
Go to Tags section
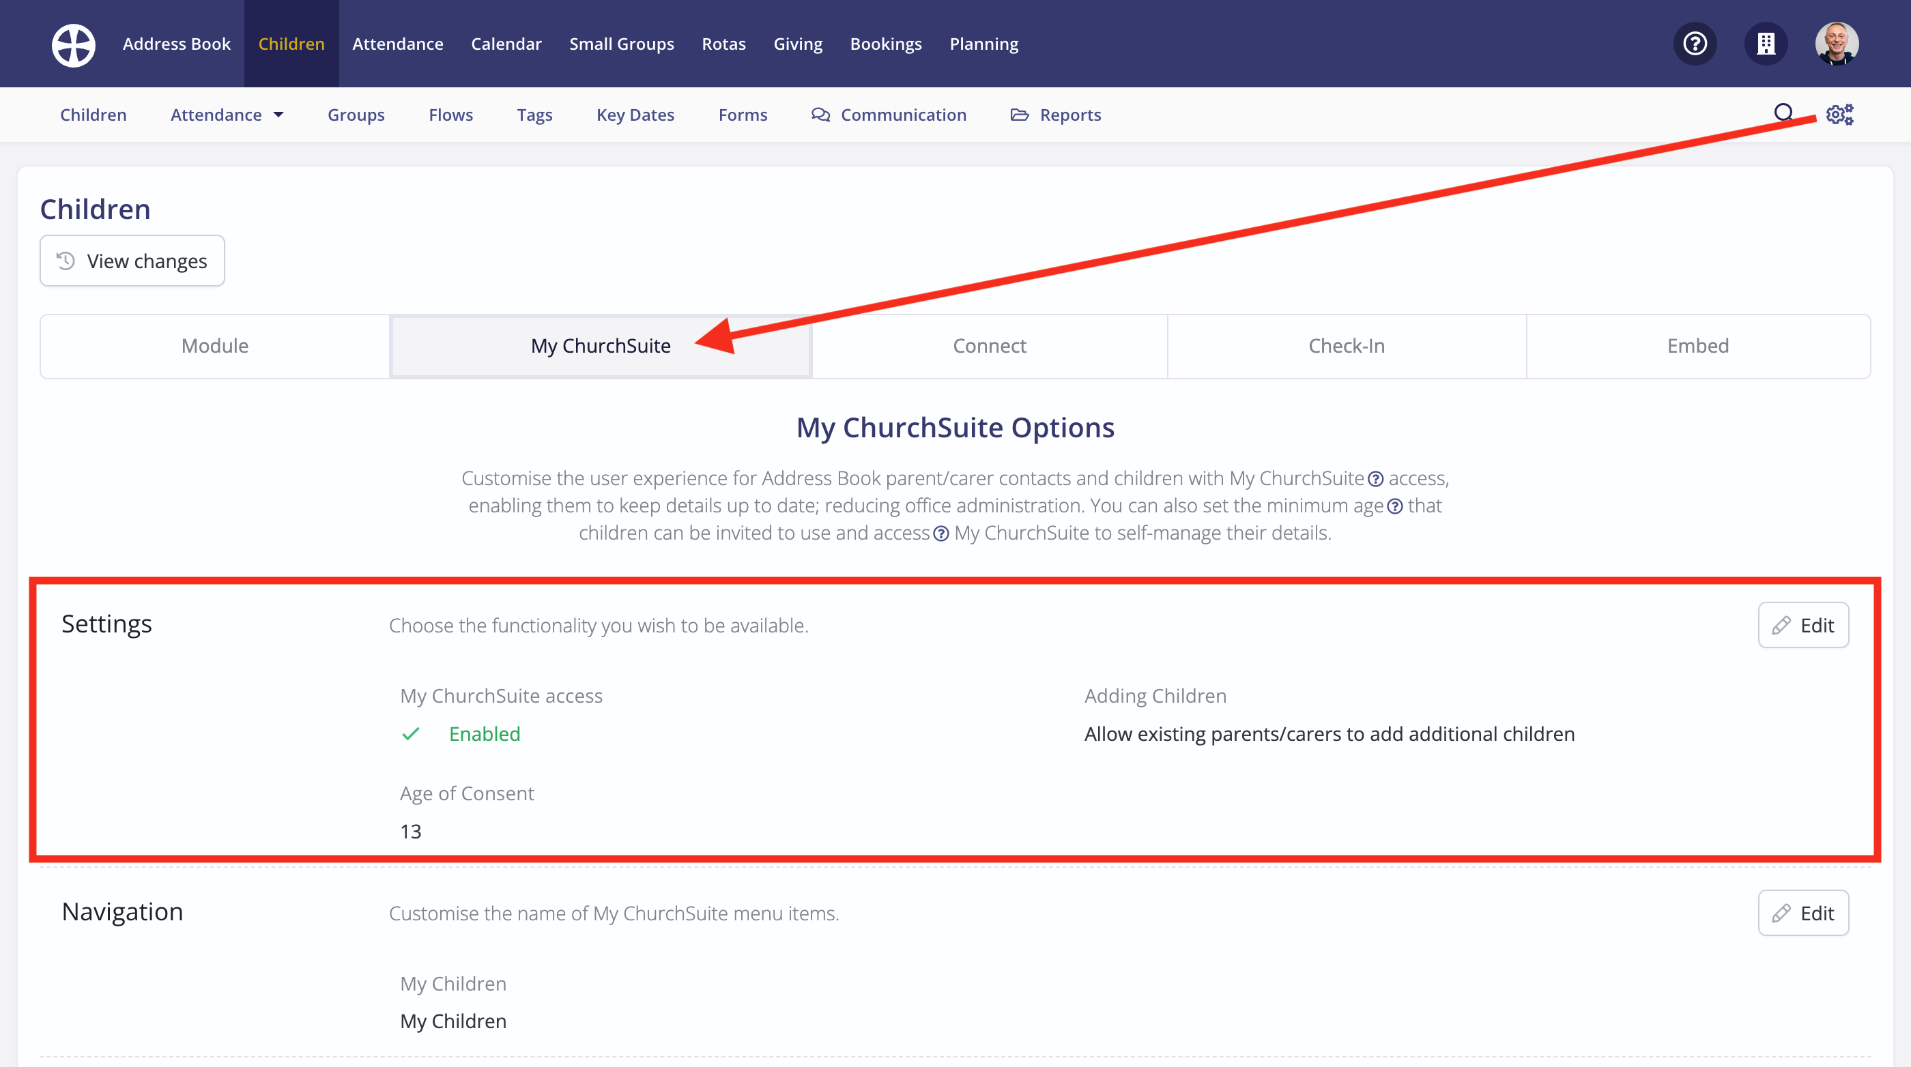point(534,115)
